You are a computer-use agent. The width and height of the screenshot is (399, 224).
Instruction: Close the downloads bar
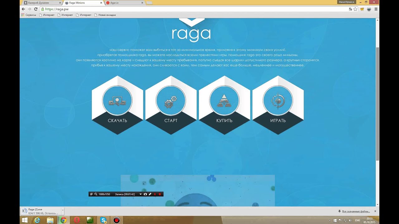[x=375, y=211]
